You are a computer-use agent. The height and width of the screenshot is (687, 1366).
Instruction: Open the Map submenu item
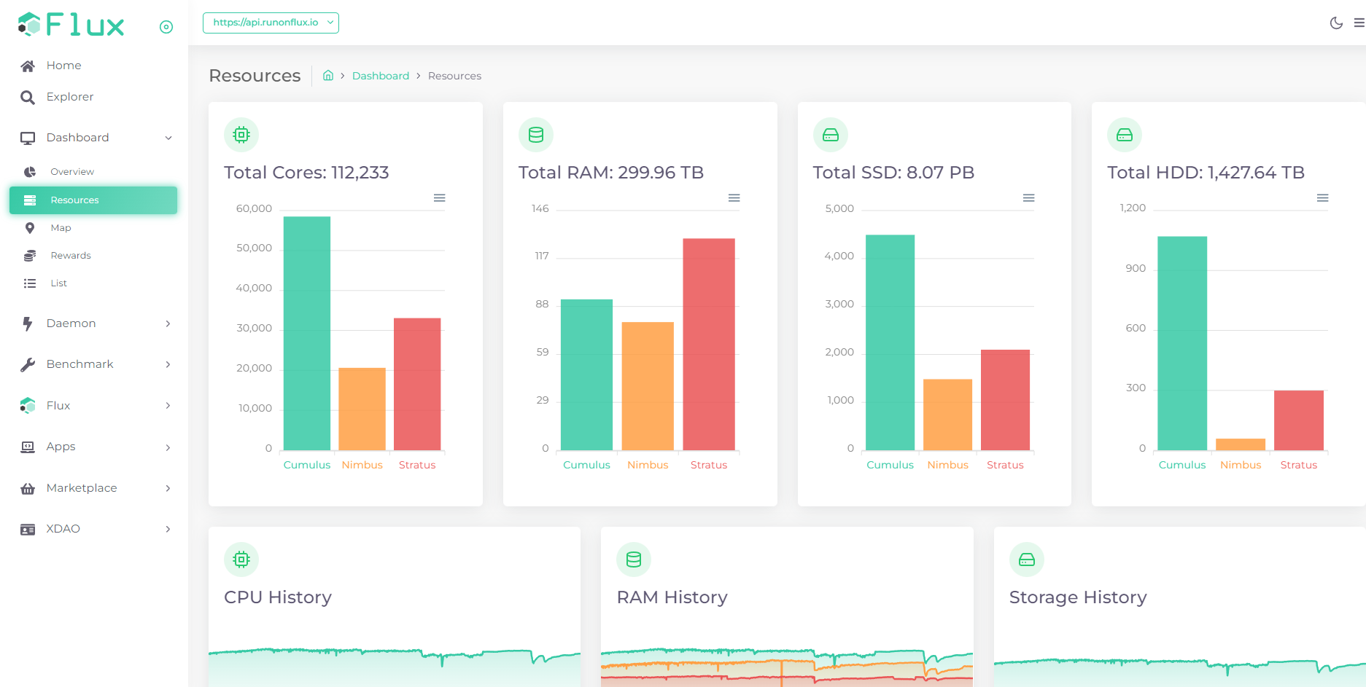click(93, 228)
